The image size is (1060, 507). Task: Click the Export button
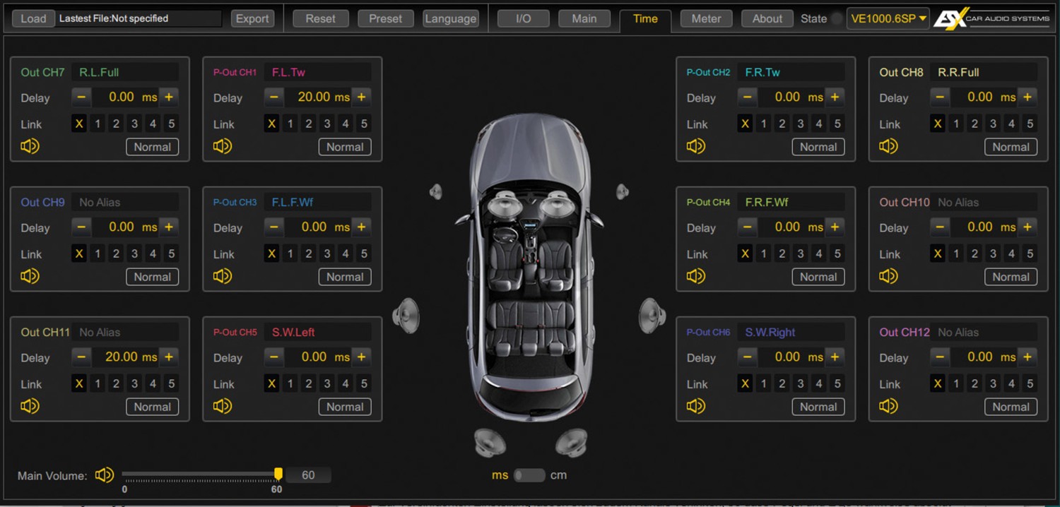[x=252, y=19]
